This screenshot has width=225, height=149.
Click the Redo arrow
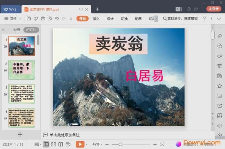[x=64, y=19]
